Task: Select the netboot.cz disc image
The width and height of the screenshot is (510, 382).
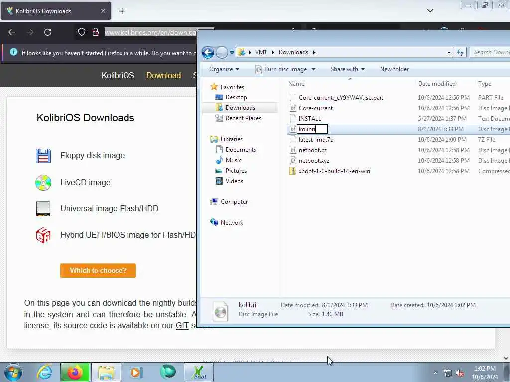Action: (x=313, y=150)
